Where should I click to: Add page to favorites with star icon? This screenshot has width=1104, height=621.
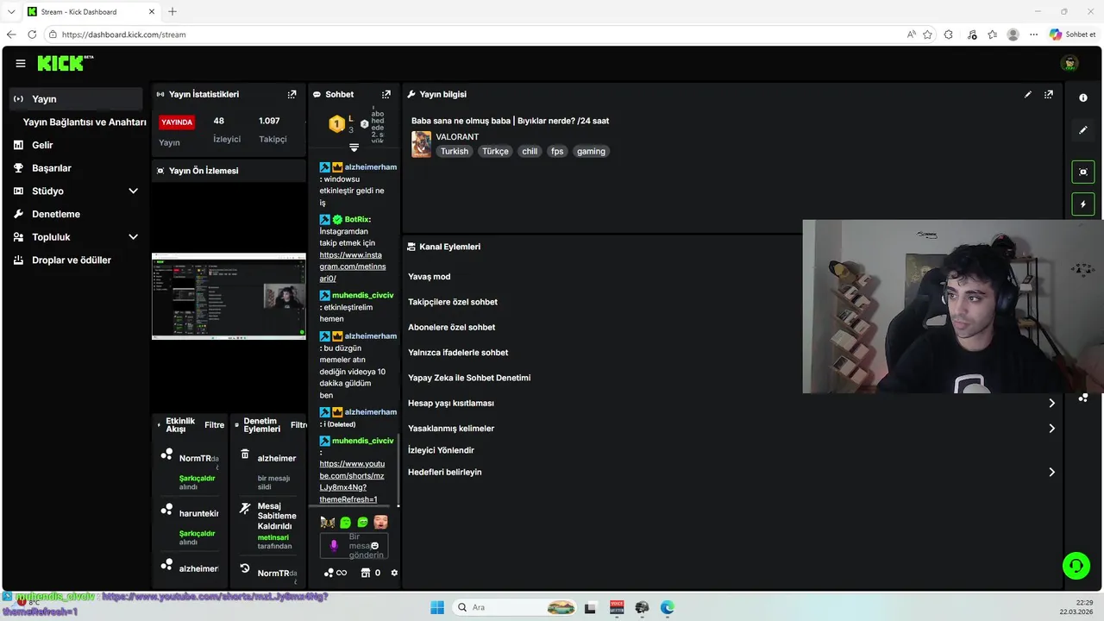pyautogui.click(x=928, y=34)
